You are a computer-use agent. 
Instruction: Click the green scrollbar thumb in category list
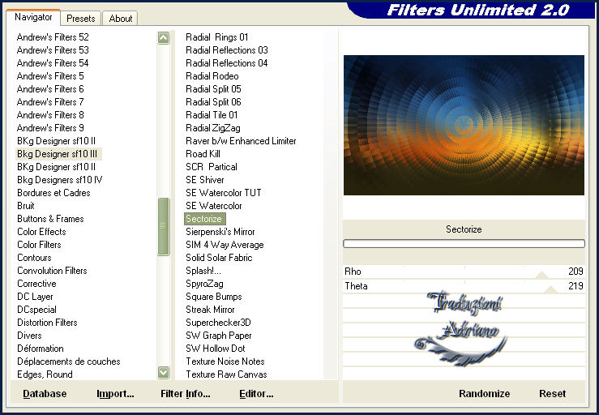(164, 226)
